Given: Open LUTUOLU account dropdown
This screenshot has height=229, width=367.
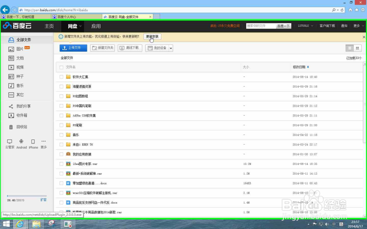Looking at the screenshot, I should [305, 26].
